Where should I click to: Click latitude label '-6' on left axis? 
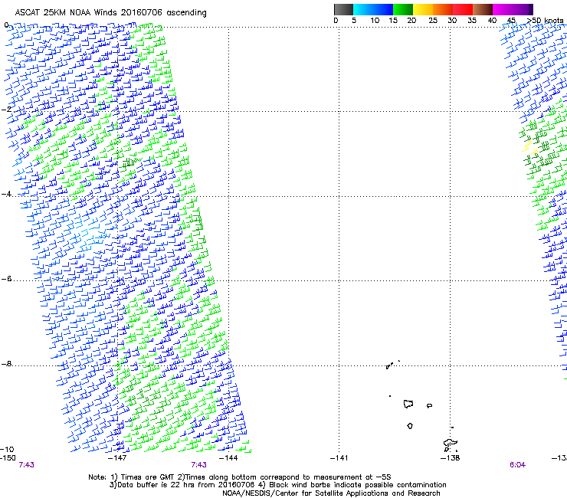click(x=6, y=279)
